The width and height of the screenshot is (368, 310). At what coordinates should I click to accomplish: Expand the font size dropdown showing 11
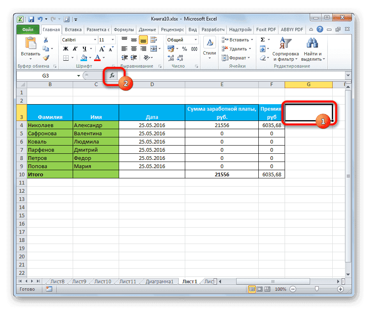(113, 40)
